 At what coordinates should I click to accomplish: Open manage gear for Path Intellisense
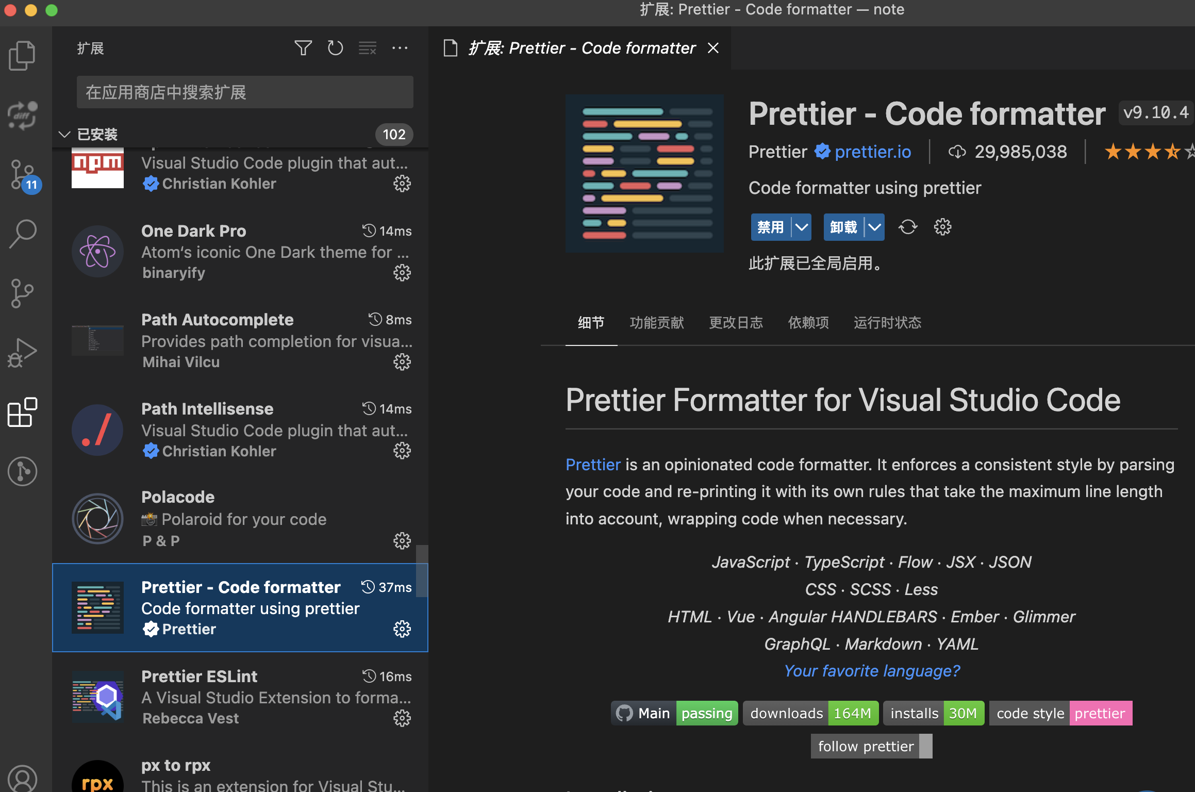tap(402, 451)
